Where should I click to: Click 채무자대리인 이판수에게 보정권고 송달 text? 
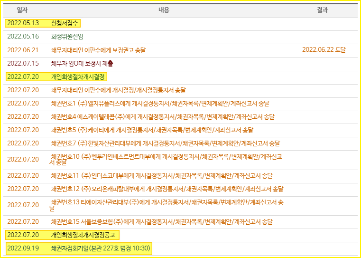tap(98, 50)
